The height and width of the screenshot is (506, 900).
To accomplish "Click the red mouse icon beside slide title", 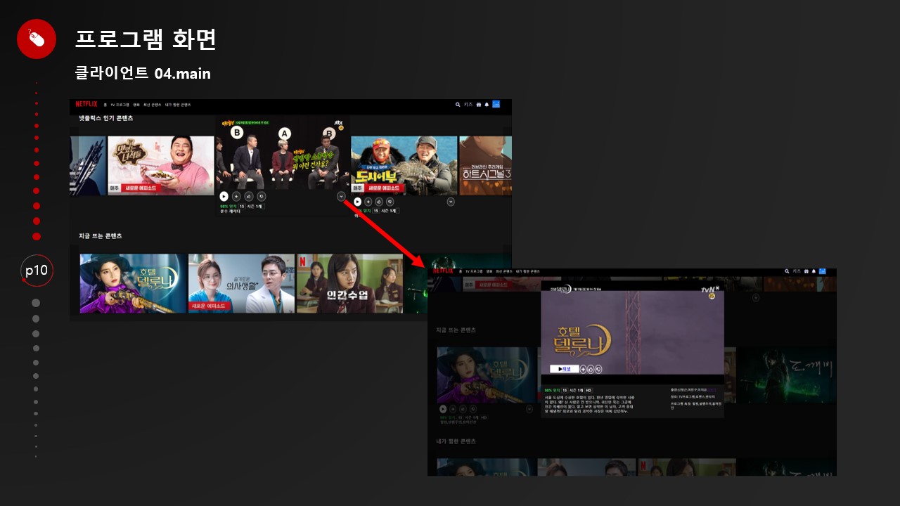I will click(37, 39).
